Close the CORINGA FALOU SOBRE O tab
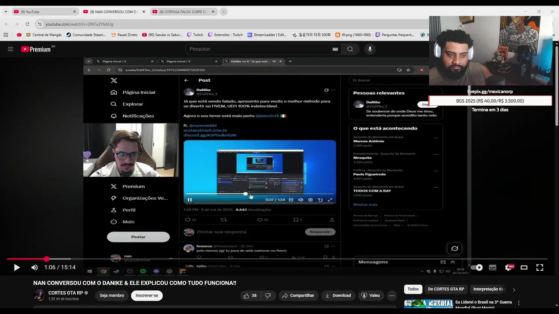Image resolution: width=559 pixels, height=314 pixels. click(213, 12)
